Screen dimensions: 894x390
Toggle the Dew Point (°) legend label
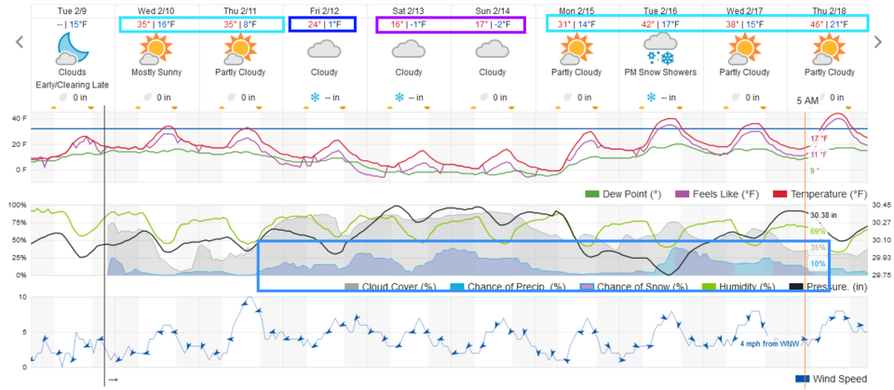point(633,195)
